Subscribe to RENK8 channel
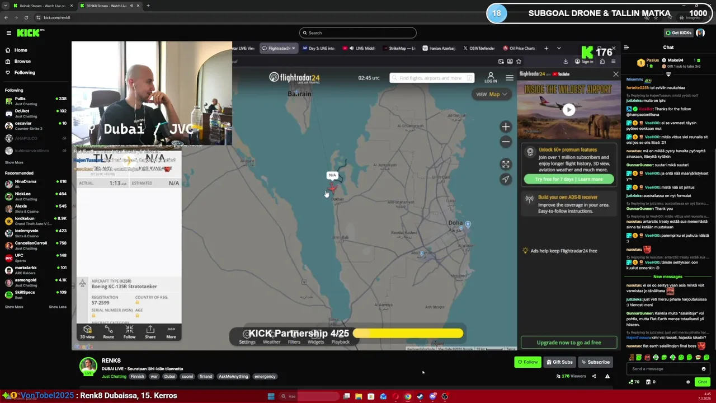 coord(595,362)
